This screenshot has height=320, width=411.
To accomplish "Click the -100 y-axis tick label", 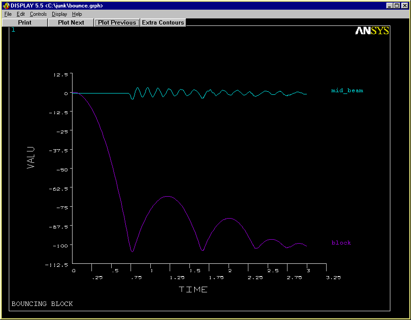I will point(61,246).
